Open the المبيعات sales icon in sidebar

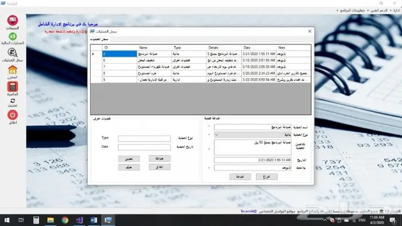[12, 21]
